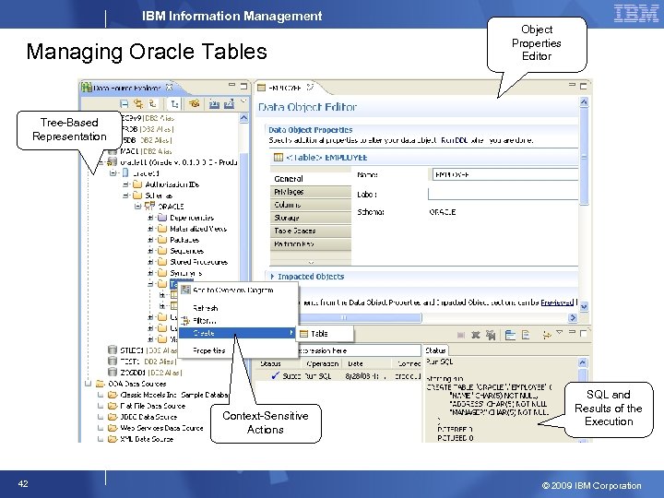Click the Materialized Views folder icon
Image resolution: width=664 pixels, height=498 pixels.
coord(162,229)
